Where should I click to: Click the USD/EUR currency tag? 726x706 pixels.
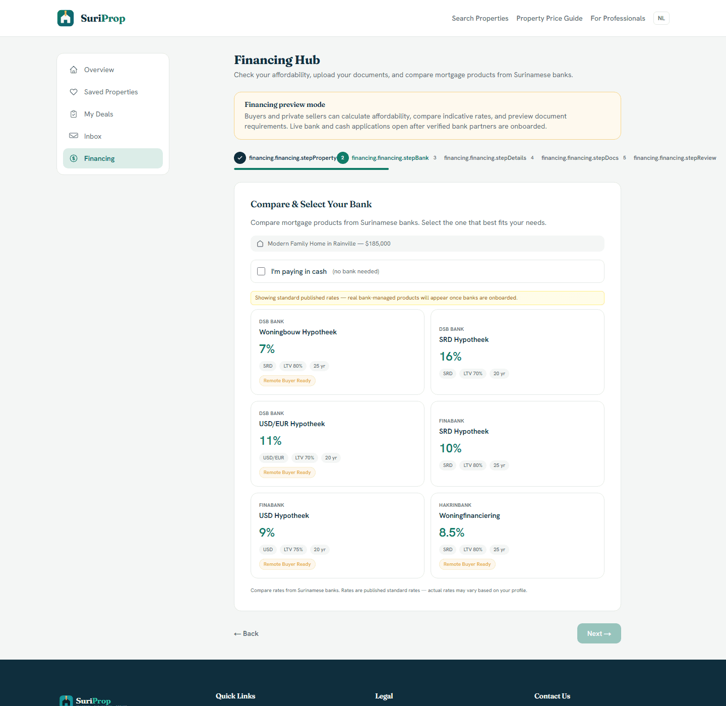point(274,458)
